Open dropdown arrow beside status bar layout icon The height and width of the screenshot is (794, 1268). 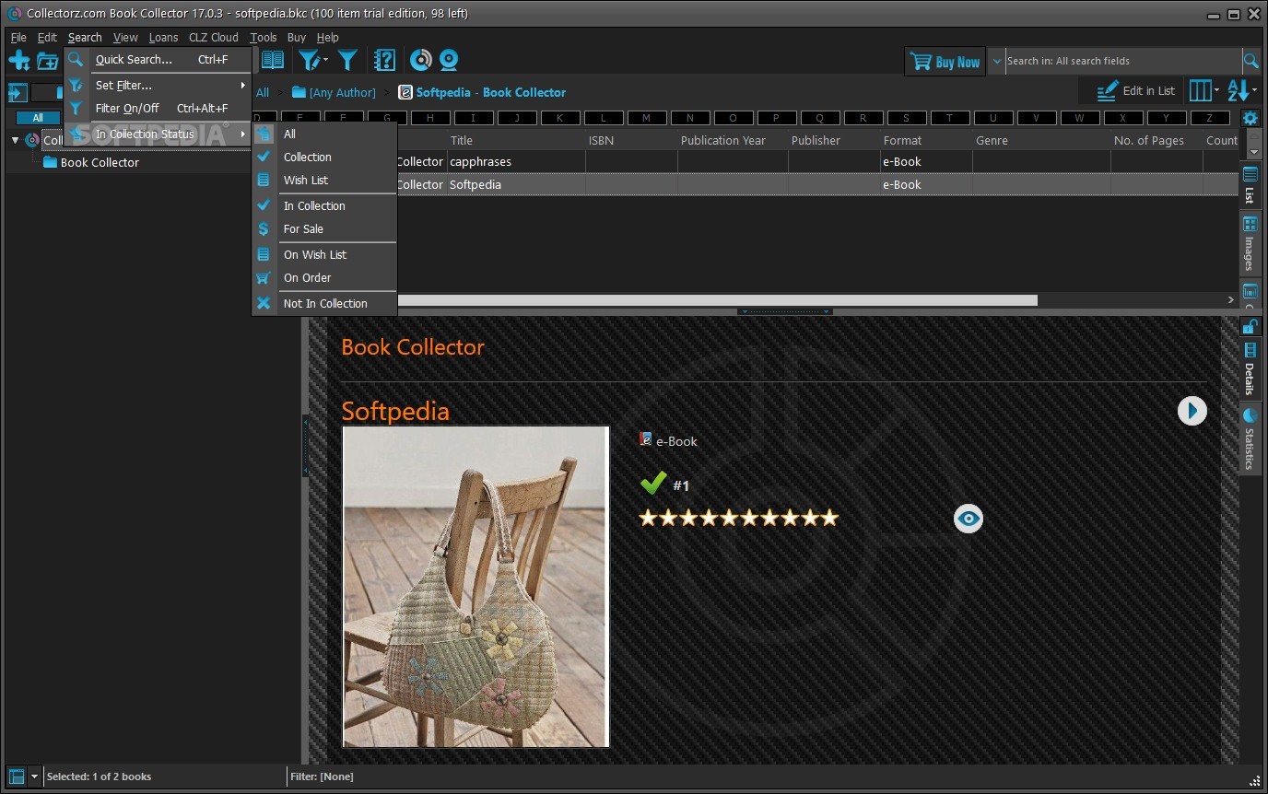34,776
